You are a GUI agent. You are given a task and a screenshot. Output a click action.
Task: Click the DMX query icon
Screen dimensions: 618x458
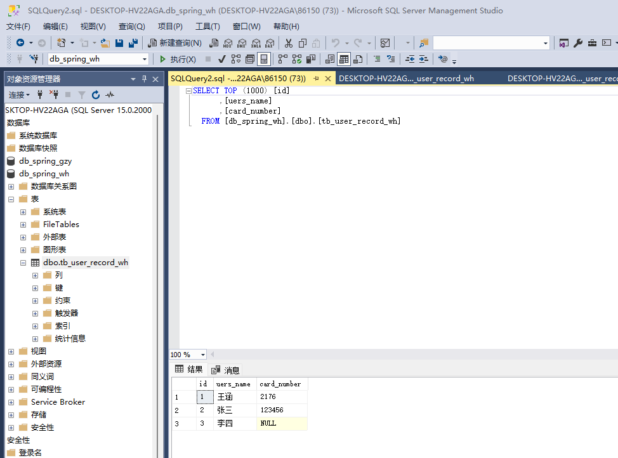point(242,43)
